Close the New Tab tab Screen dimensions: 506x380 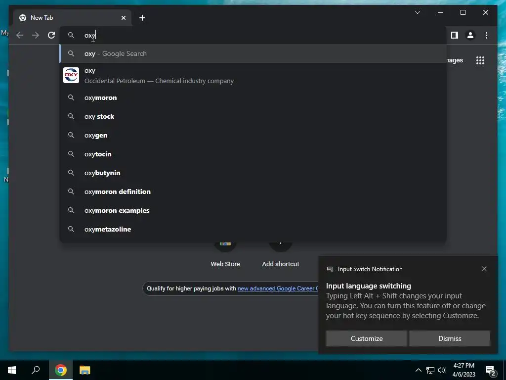123,18
